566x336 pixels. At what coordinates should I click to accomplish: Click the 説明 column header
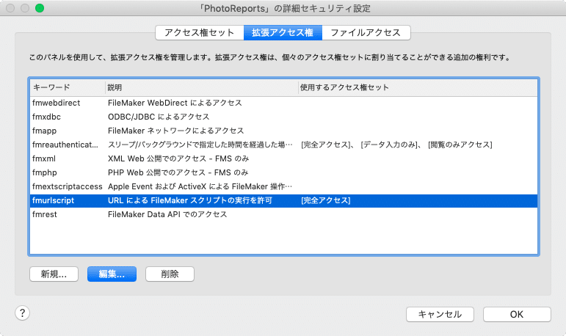pyautogui.click(x=201, y=87)
